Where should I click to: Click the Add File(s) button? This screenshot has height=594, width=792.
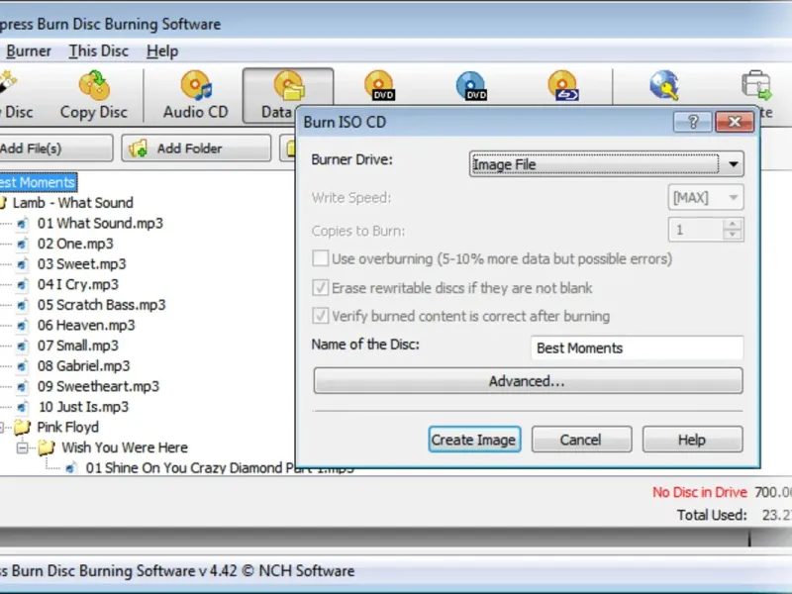point(54,148)
